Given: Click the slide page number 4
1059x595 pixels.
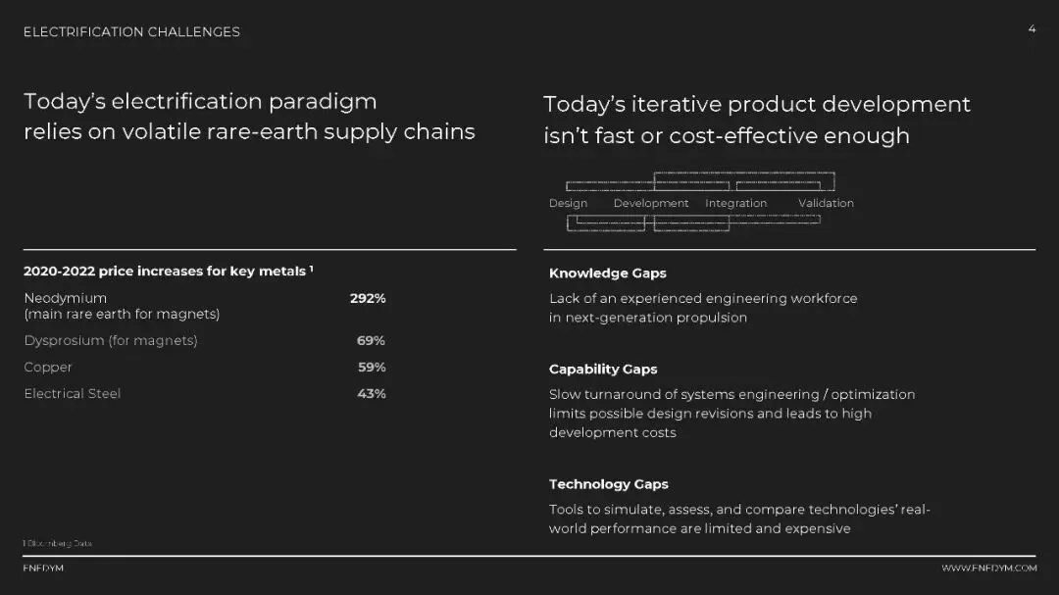Looking at the screenshot, I should point(1032,29).
